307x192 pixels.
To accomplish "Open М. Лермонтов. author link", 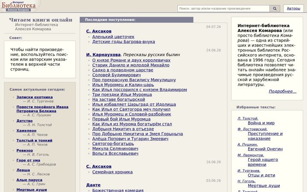I will [x=251, y=155].
